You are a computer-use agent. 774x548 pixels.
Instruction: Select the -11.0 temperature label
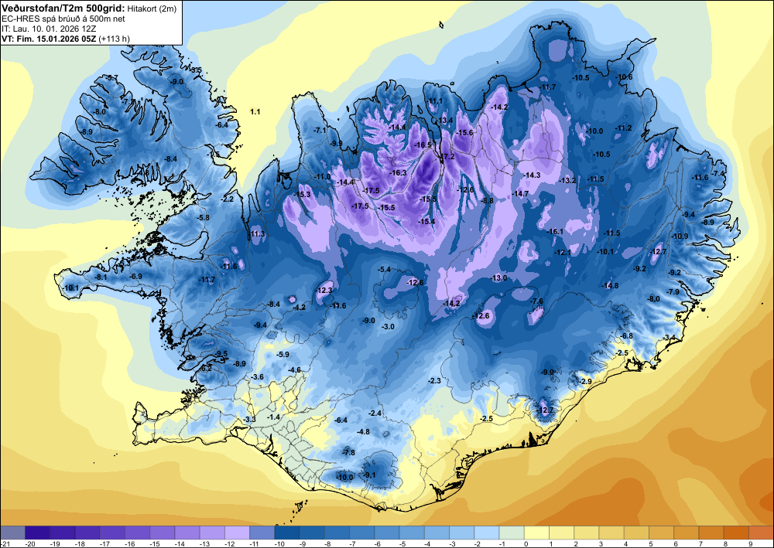click(x=322, y=177)
